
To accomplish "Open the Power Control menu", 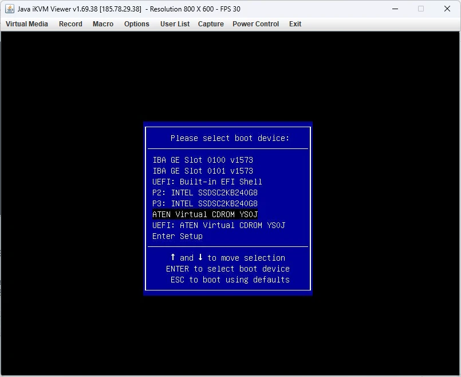I will click(255, 24).
